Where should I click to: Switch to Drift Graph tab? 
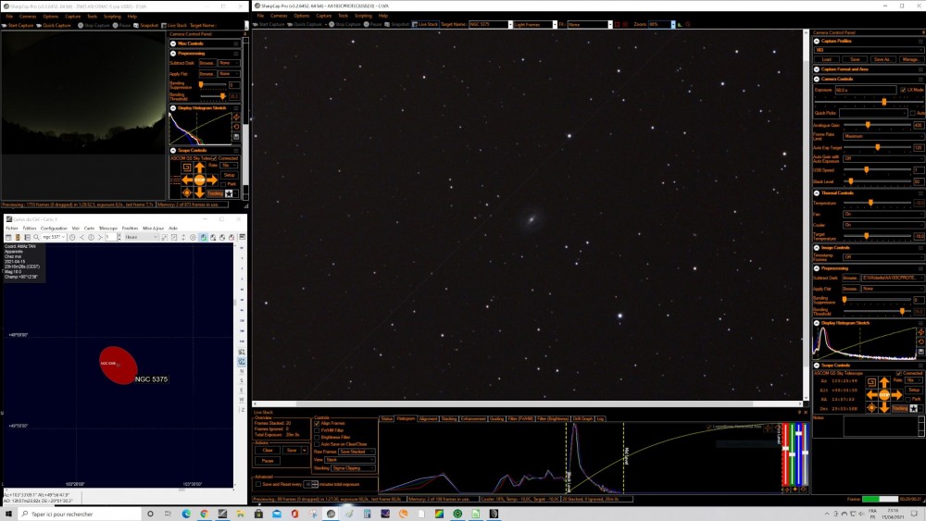582,418
